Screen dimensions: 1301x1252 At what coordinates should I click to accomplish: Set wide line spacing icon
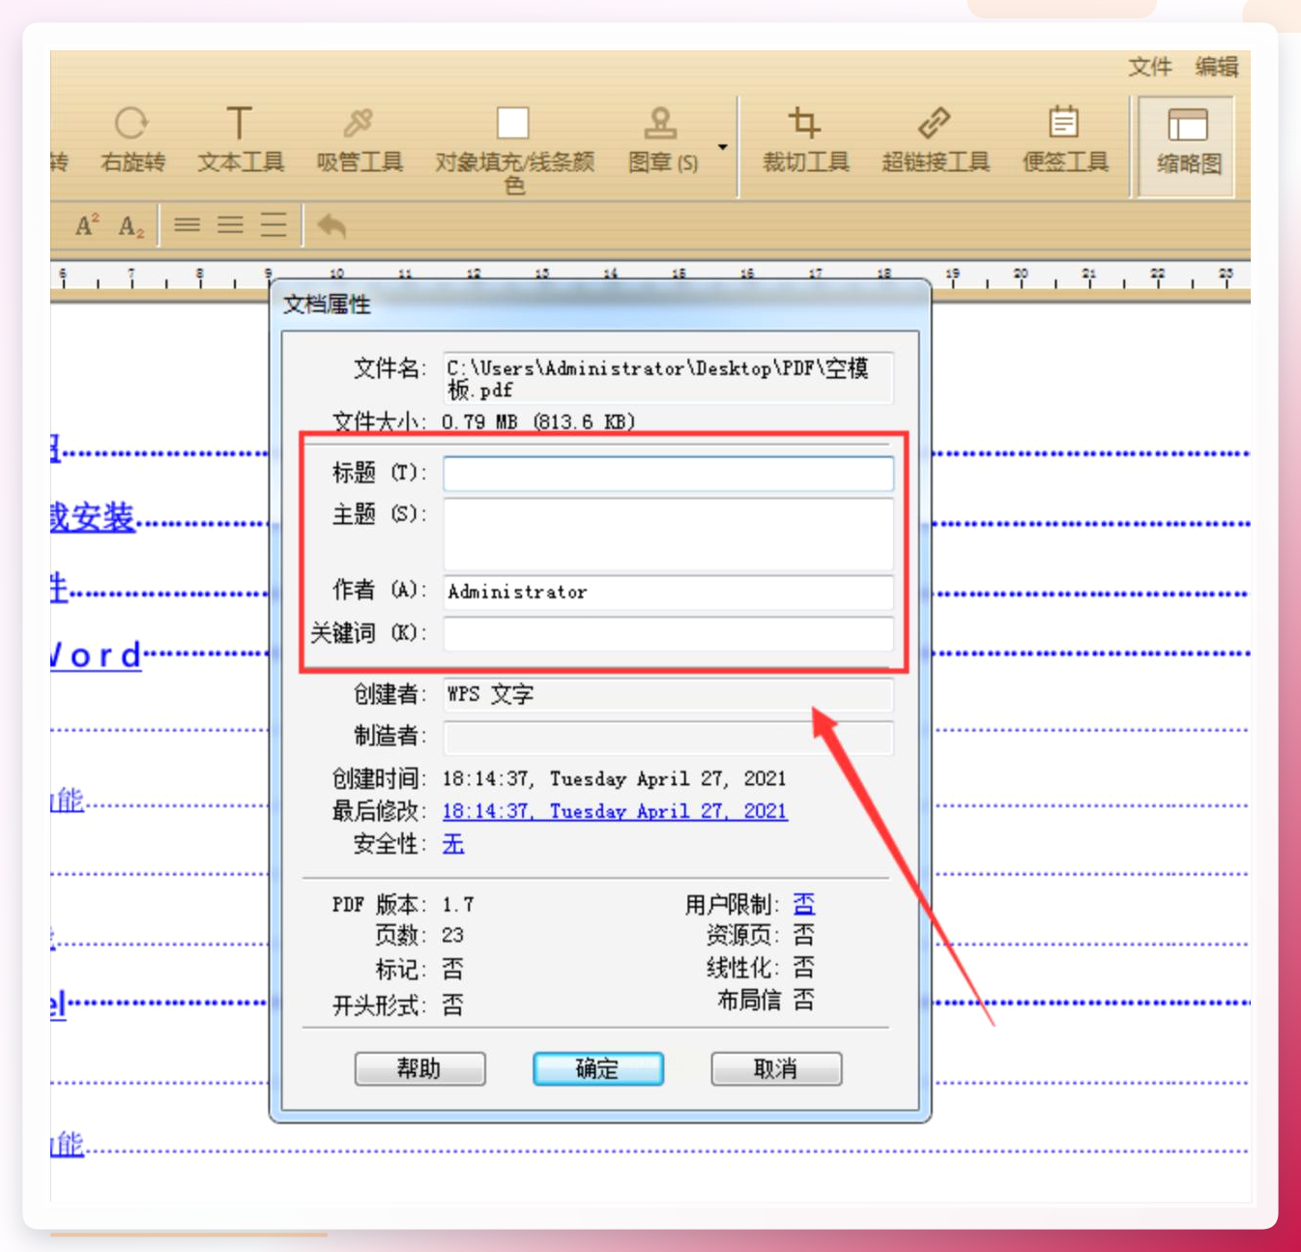pos(274,225)
